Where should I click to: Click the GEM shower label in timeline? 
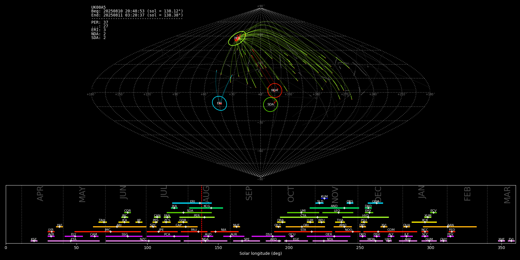click(x=376, y=202)
